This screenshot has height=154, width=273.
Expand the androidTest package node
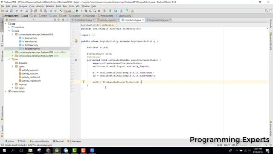click(x=12, y=52)
